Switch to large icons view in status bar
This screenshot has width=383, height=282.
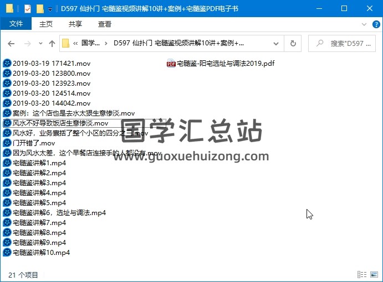click(x=374, y=274)
